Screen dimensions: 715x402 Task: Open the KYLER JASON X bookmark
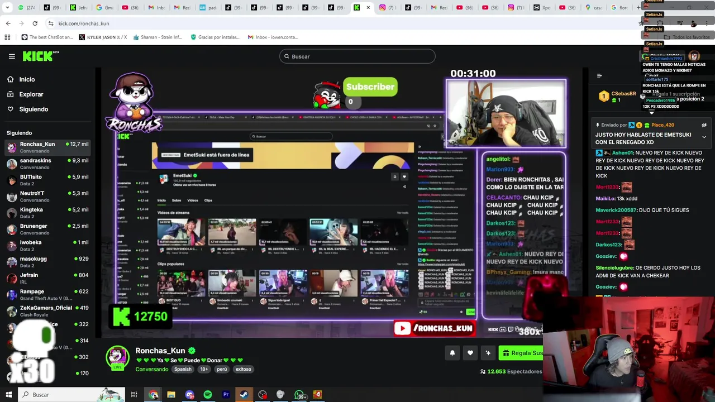(103, 37)
